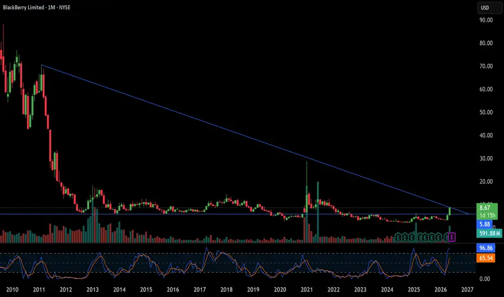Click the blue 96.86 oscillator value label
Viewport: 504px width, 297px height.
point(486,248)
